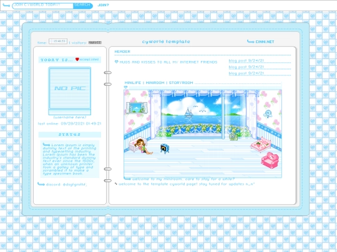Click the arrow icon before discord
Screen dimensions: 337x252
point(41,184)
